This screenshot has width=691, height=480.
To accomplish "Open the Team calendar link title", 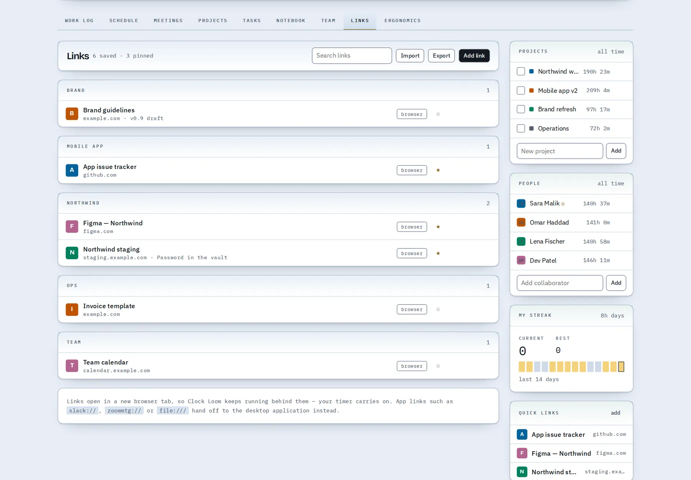I will (x=106, y=362).
